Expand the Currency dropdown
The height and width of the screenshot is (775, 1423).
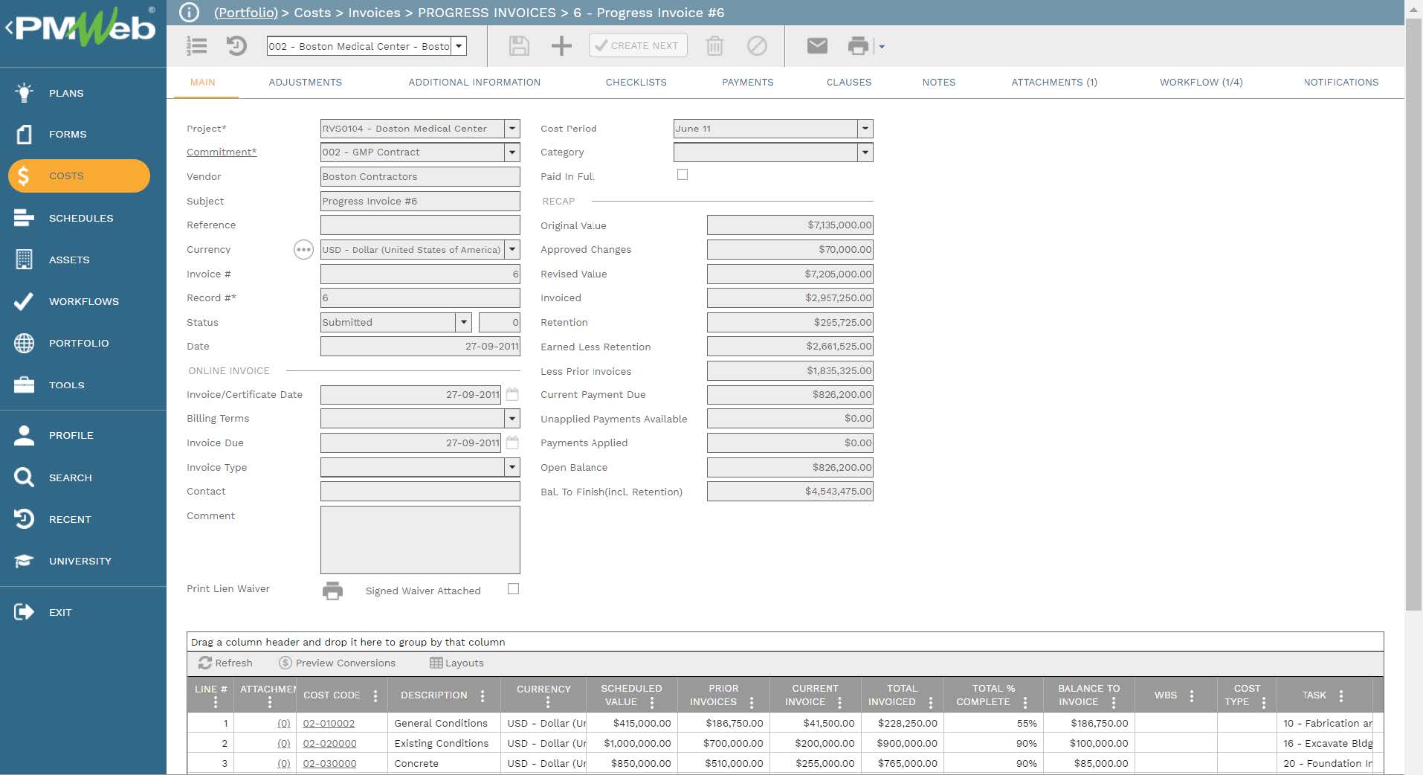(512, 250)
